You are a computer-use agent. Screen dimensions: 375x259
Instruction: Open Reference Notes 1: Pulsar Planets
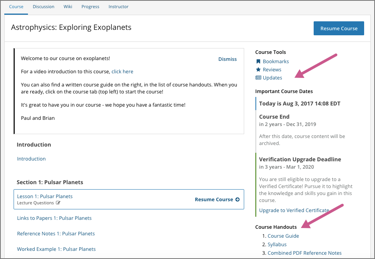tap(56, 233)
